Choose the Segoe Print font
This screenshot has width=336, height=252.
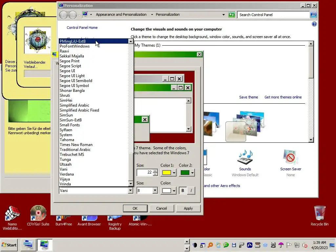[94, 61]
